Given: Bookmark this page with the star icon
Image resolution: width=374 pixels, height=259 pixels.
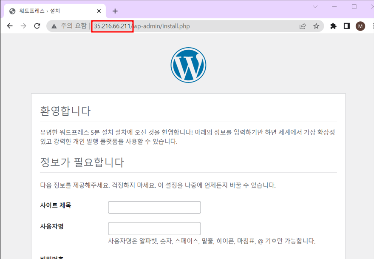Looking at the screenshot, I should [316, 26].
